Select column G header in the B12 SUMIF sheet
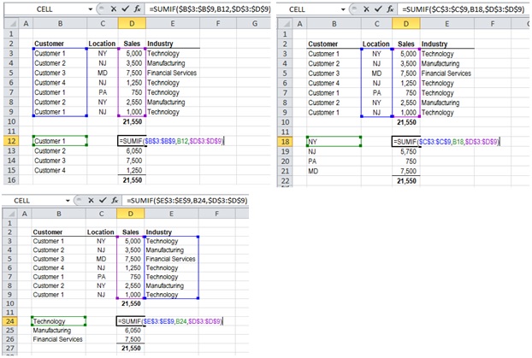Image resolution: width=532 pixels, height=358 pixels. [255, 23]
